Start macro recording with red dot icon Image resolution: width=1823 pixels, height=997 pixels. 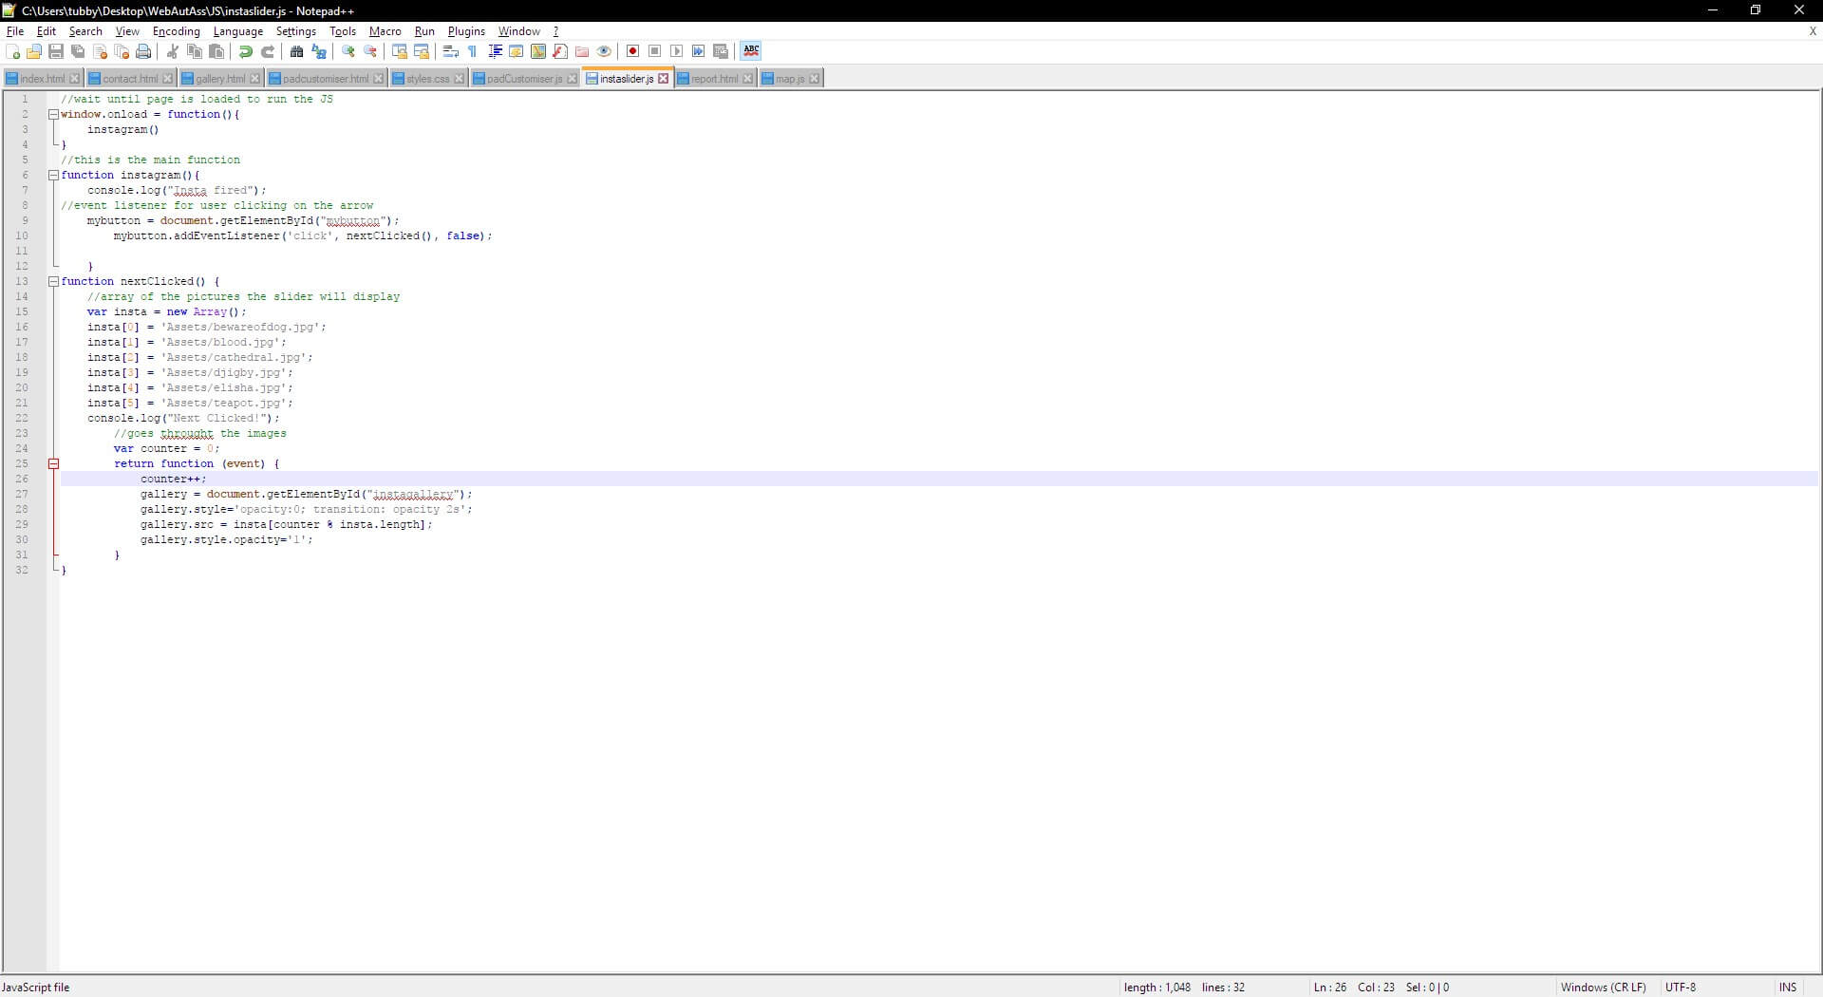633,51
